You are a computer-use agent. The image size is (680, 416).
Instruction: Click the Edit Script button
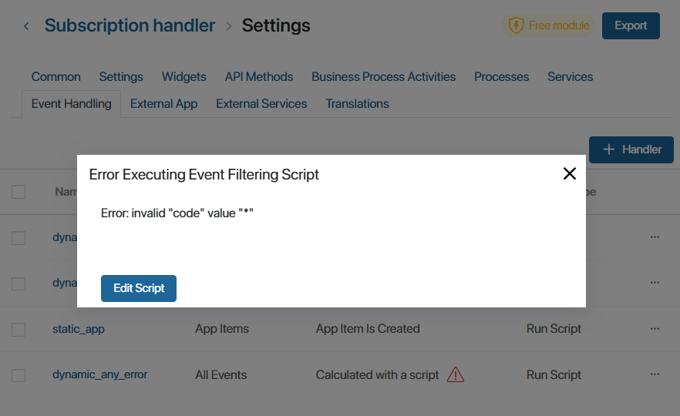pyautogui.click(x=139, y=288)
